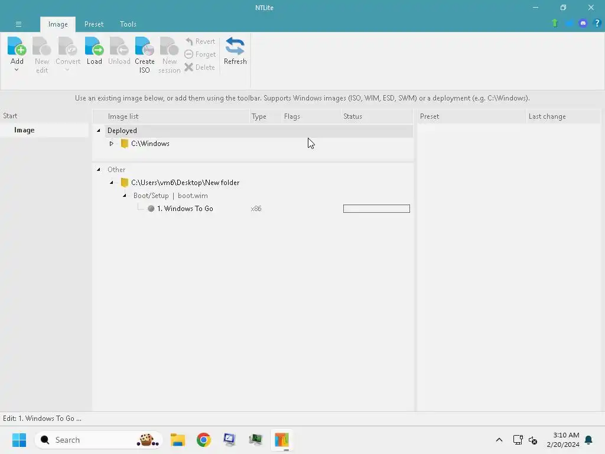Click the green circuit board taskbar icon

coord(255,440)
